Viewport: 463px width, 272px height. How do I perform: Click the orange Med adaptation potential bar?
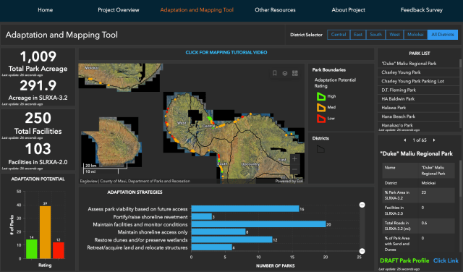pyautogui.click(x=45, y=232)
